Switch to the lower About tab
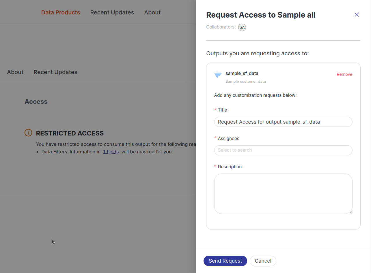This screenshot has height=273, width=371. (15, 72)
